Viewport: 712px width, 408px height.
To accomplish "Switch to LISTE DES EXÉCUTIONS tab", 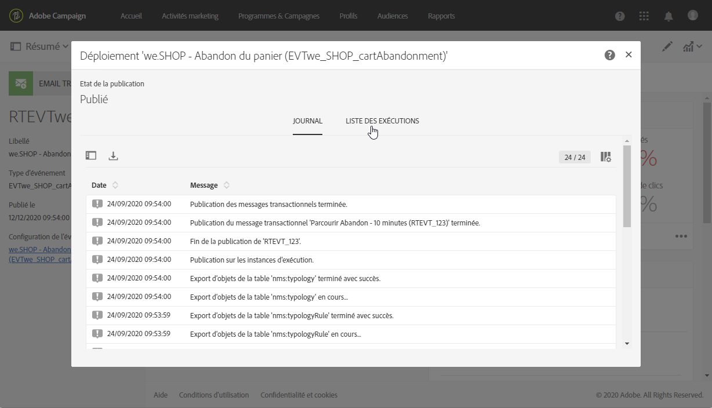I will click(x=382, y=121).
